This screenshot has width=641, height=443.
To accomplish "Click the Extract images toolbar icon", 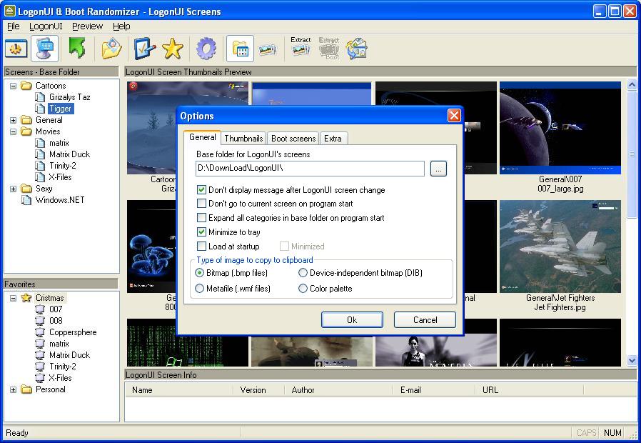I will 301,46.
